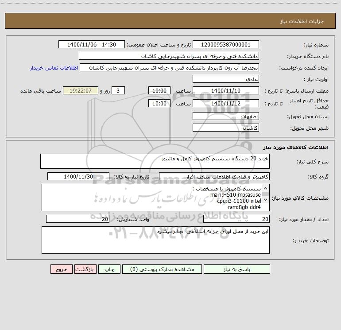Screen dimensions: 341x330
Task: Click price validity date 1400/11/12
Action: pos(226,103)
